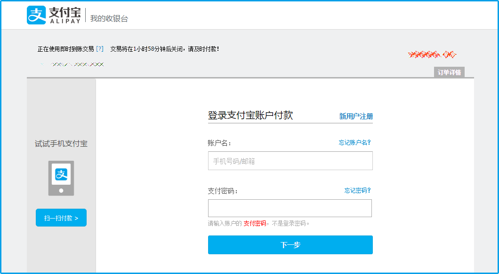This screenshot has height=274, width=499.
Task: Open the [?] help link for 即时到账交易
Action: point(99,49)
